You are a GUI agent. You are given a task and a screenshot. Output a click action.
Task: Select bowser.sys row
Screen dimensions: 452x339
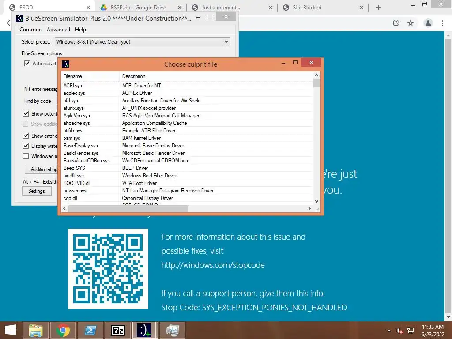187,191
